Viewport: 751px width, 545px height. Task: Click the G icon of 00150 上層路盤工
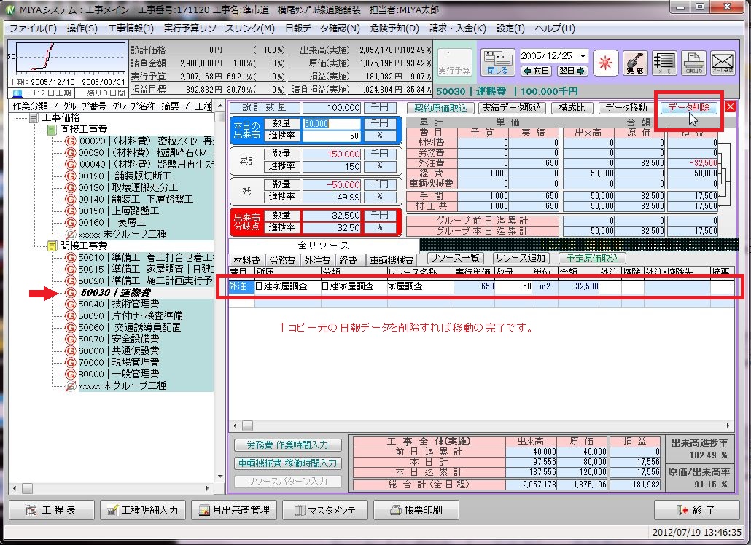(71, 211)
